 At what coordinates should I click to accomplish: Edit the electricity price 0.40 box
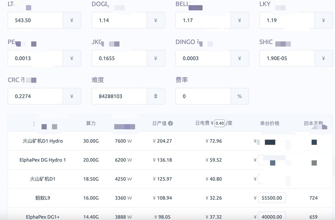[220, 123]
